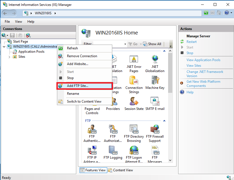Click the Up folder icon in Connections toolbar
This screenshot has width=234, height=180.
coord(20,35)
